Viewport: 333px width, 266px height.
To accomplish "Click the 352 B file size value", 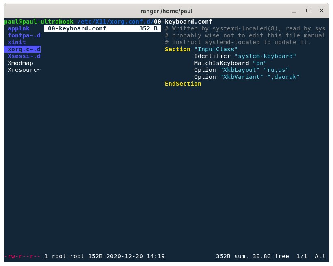I will pyautogui.click(x=148, y=28).
